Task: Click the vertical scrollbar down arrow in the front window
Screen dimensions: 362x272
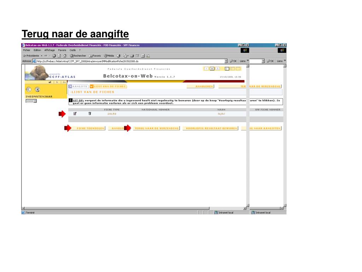Action: (x=247, y=205)
